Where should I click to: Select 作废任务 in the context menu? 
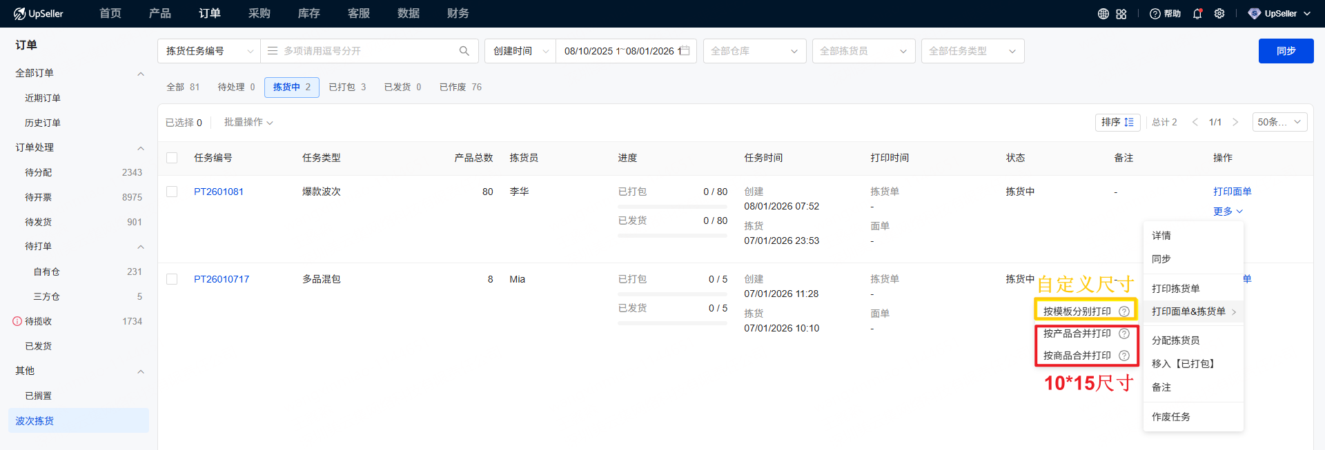pyautogui.click(x=1170, y=417)
